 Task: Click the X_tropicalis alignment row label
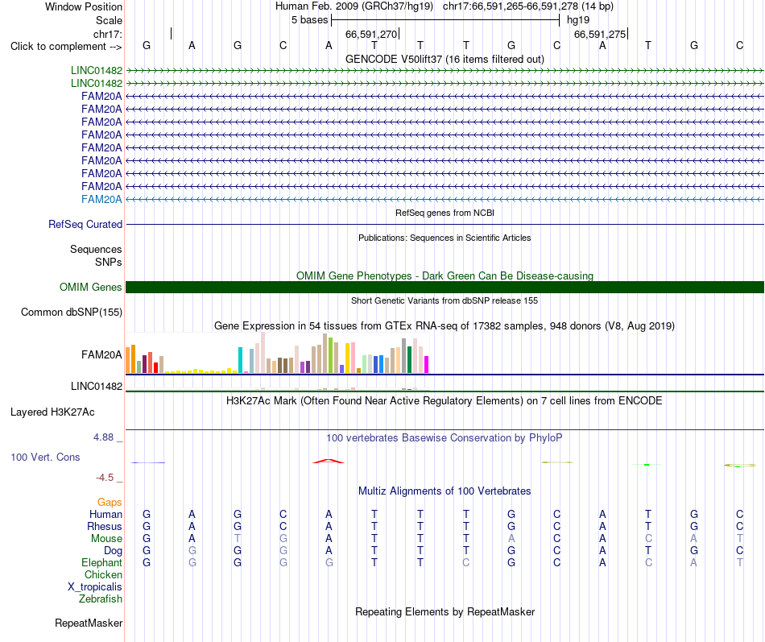coord(95,587)
